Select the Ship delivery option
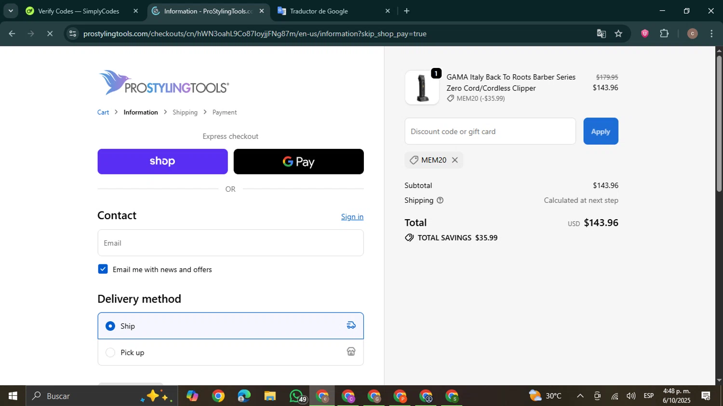Image resolution: width=723 pixels, height=406 pixels. click(x=230, y=326)
